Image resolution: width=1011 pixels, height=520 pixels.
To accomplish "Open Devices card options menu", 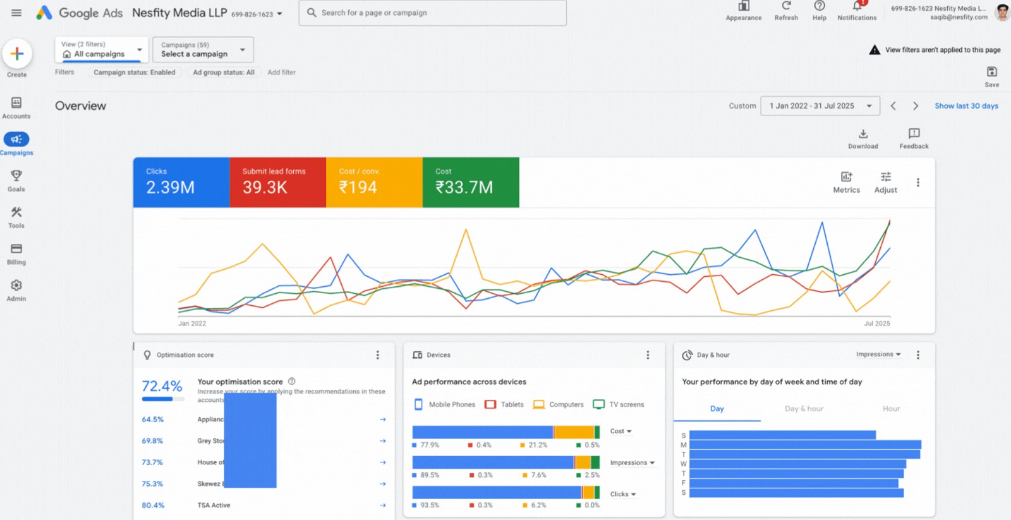I will 648,355.
